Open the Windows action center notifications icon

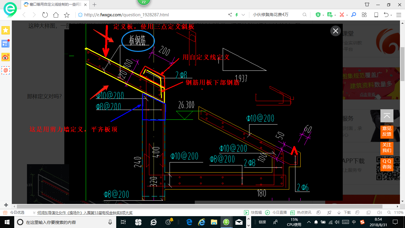coord(395,222)
